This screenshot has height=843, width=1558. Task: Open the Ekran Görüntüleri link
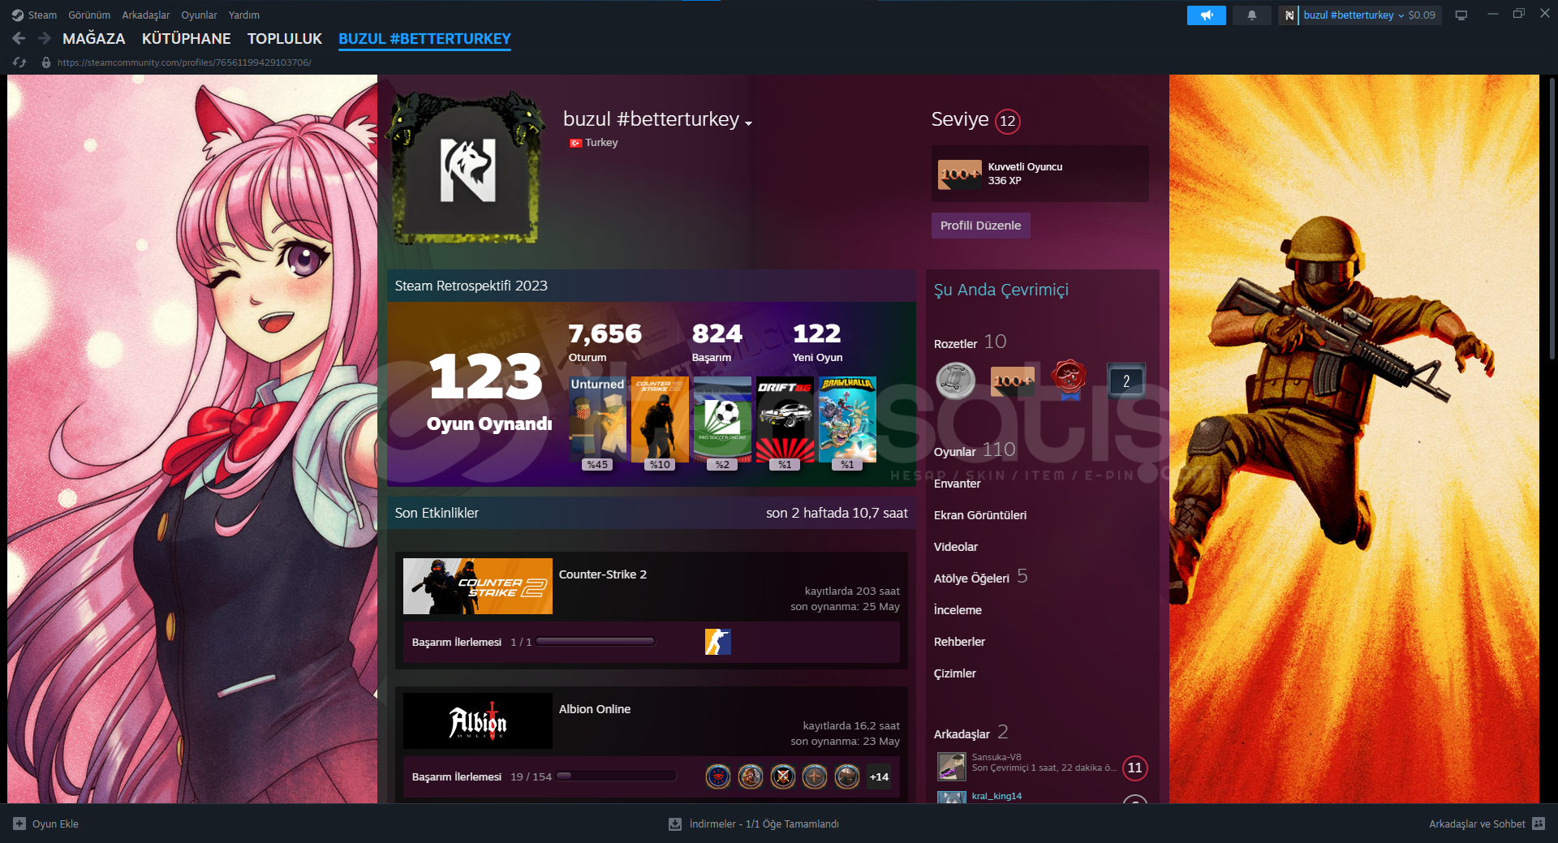(980, 515)
